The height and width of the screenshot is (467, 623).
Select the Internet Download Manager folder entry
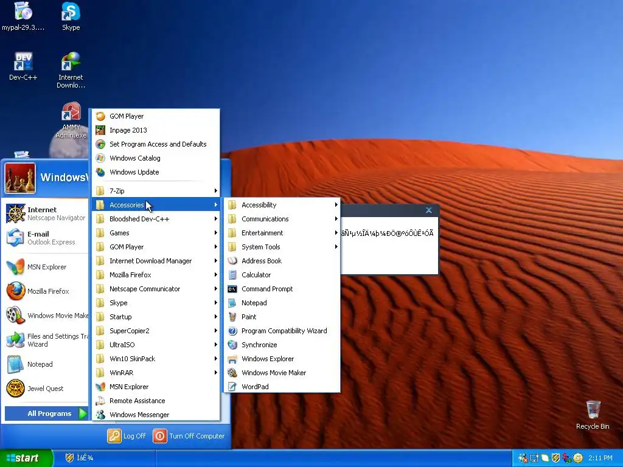tap(156, 260)
